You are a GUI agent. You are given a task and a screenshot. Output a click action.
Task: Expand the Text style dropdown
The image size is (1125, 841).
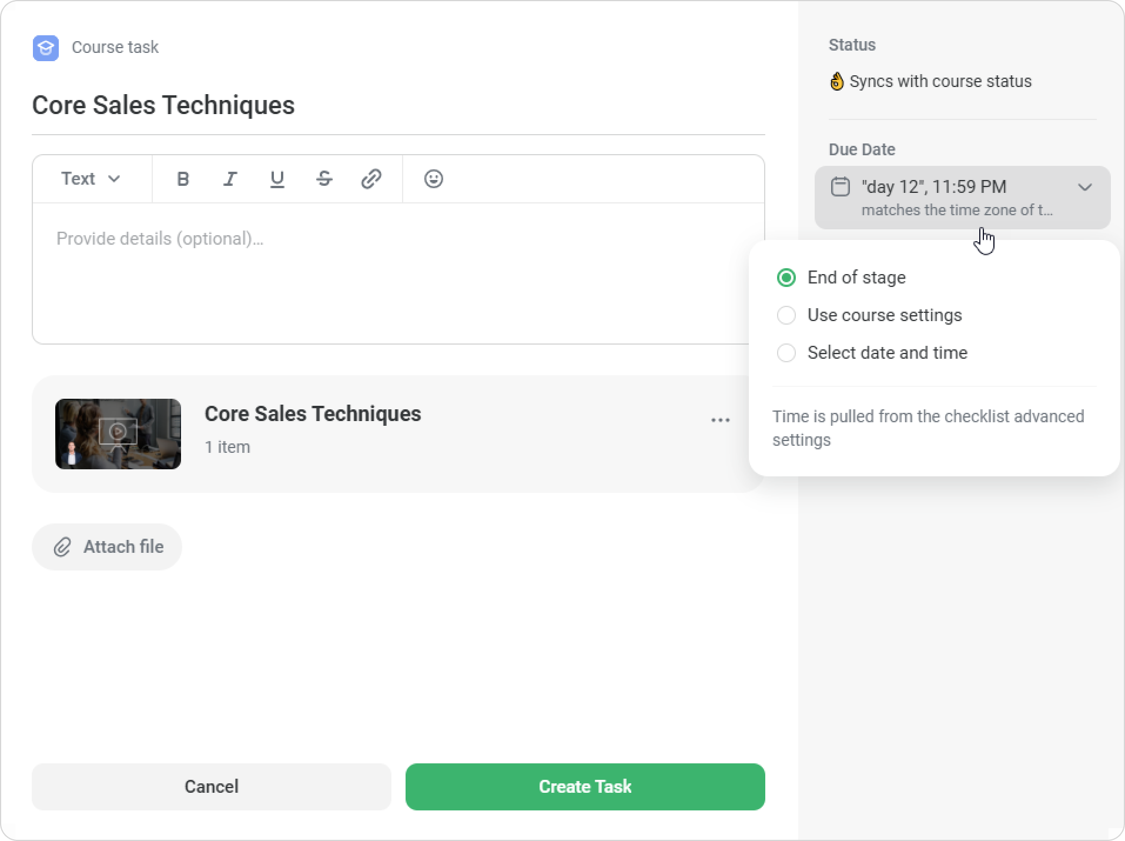pos(91,179)
